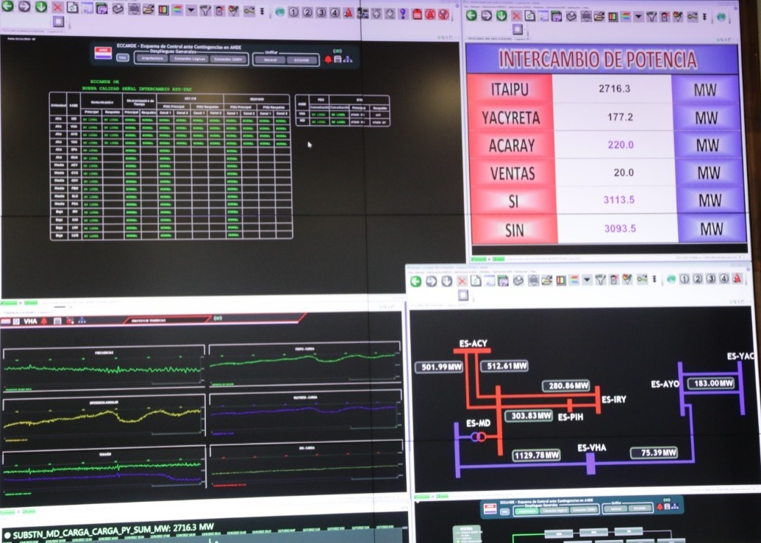
Task: Click the network hierarchy icon in the ECCANDE header
Action: [x=348, y=59]
